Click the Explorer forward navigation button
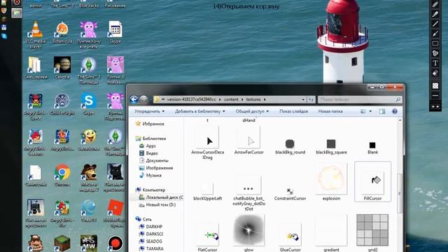The width and height of the screenshot is (448, 252). [x=143, y=99]
